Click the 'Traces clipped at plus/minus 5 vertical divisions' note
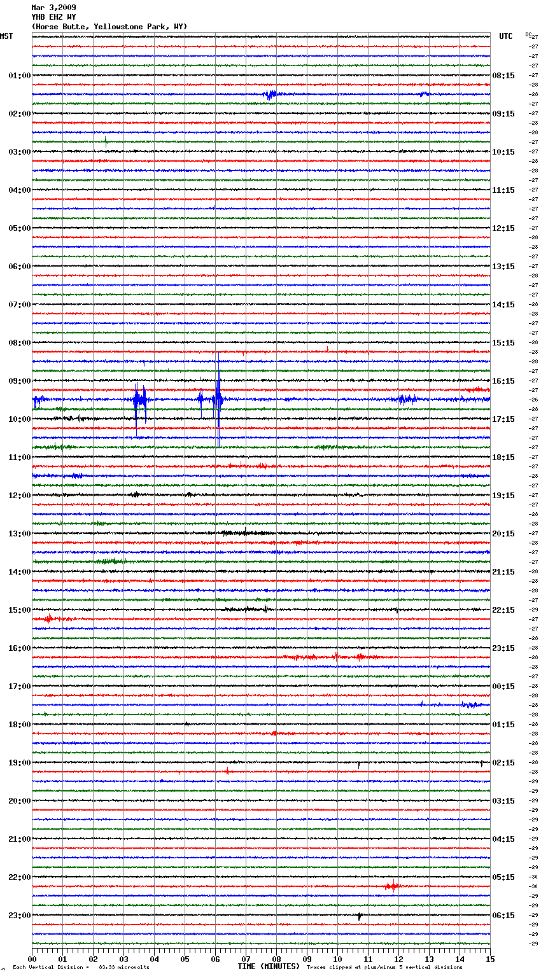The width and height of the screenshot is (541, 976). 385,967
